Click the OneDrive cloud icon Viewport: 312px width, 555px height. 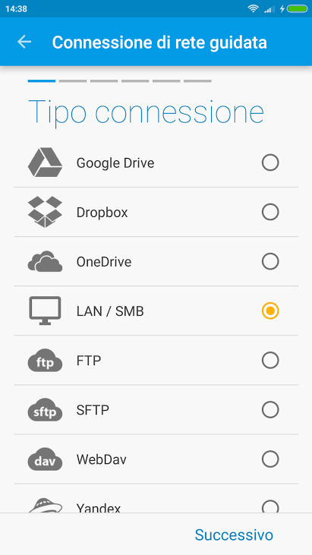(45, 262)
